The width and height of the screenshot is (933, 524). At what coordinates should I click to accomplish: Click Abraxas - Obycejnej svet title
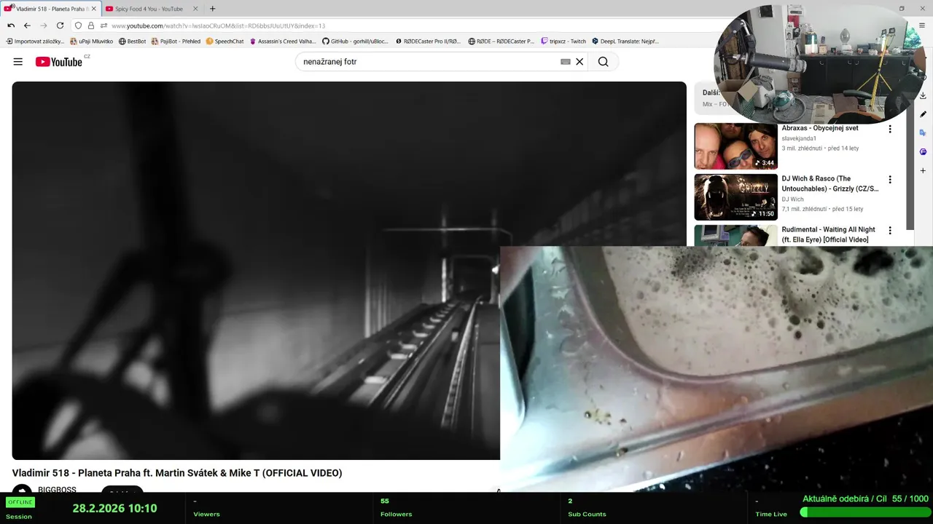pos(820,128)
